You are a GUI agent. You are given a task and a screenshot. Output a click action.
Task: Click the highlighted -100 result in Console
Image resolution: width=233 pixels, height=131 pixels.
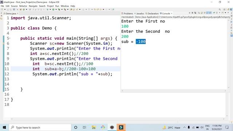click(x=141, y=41)
